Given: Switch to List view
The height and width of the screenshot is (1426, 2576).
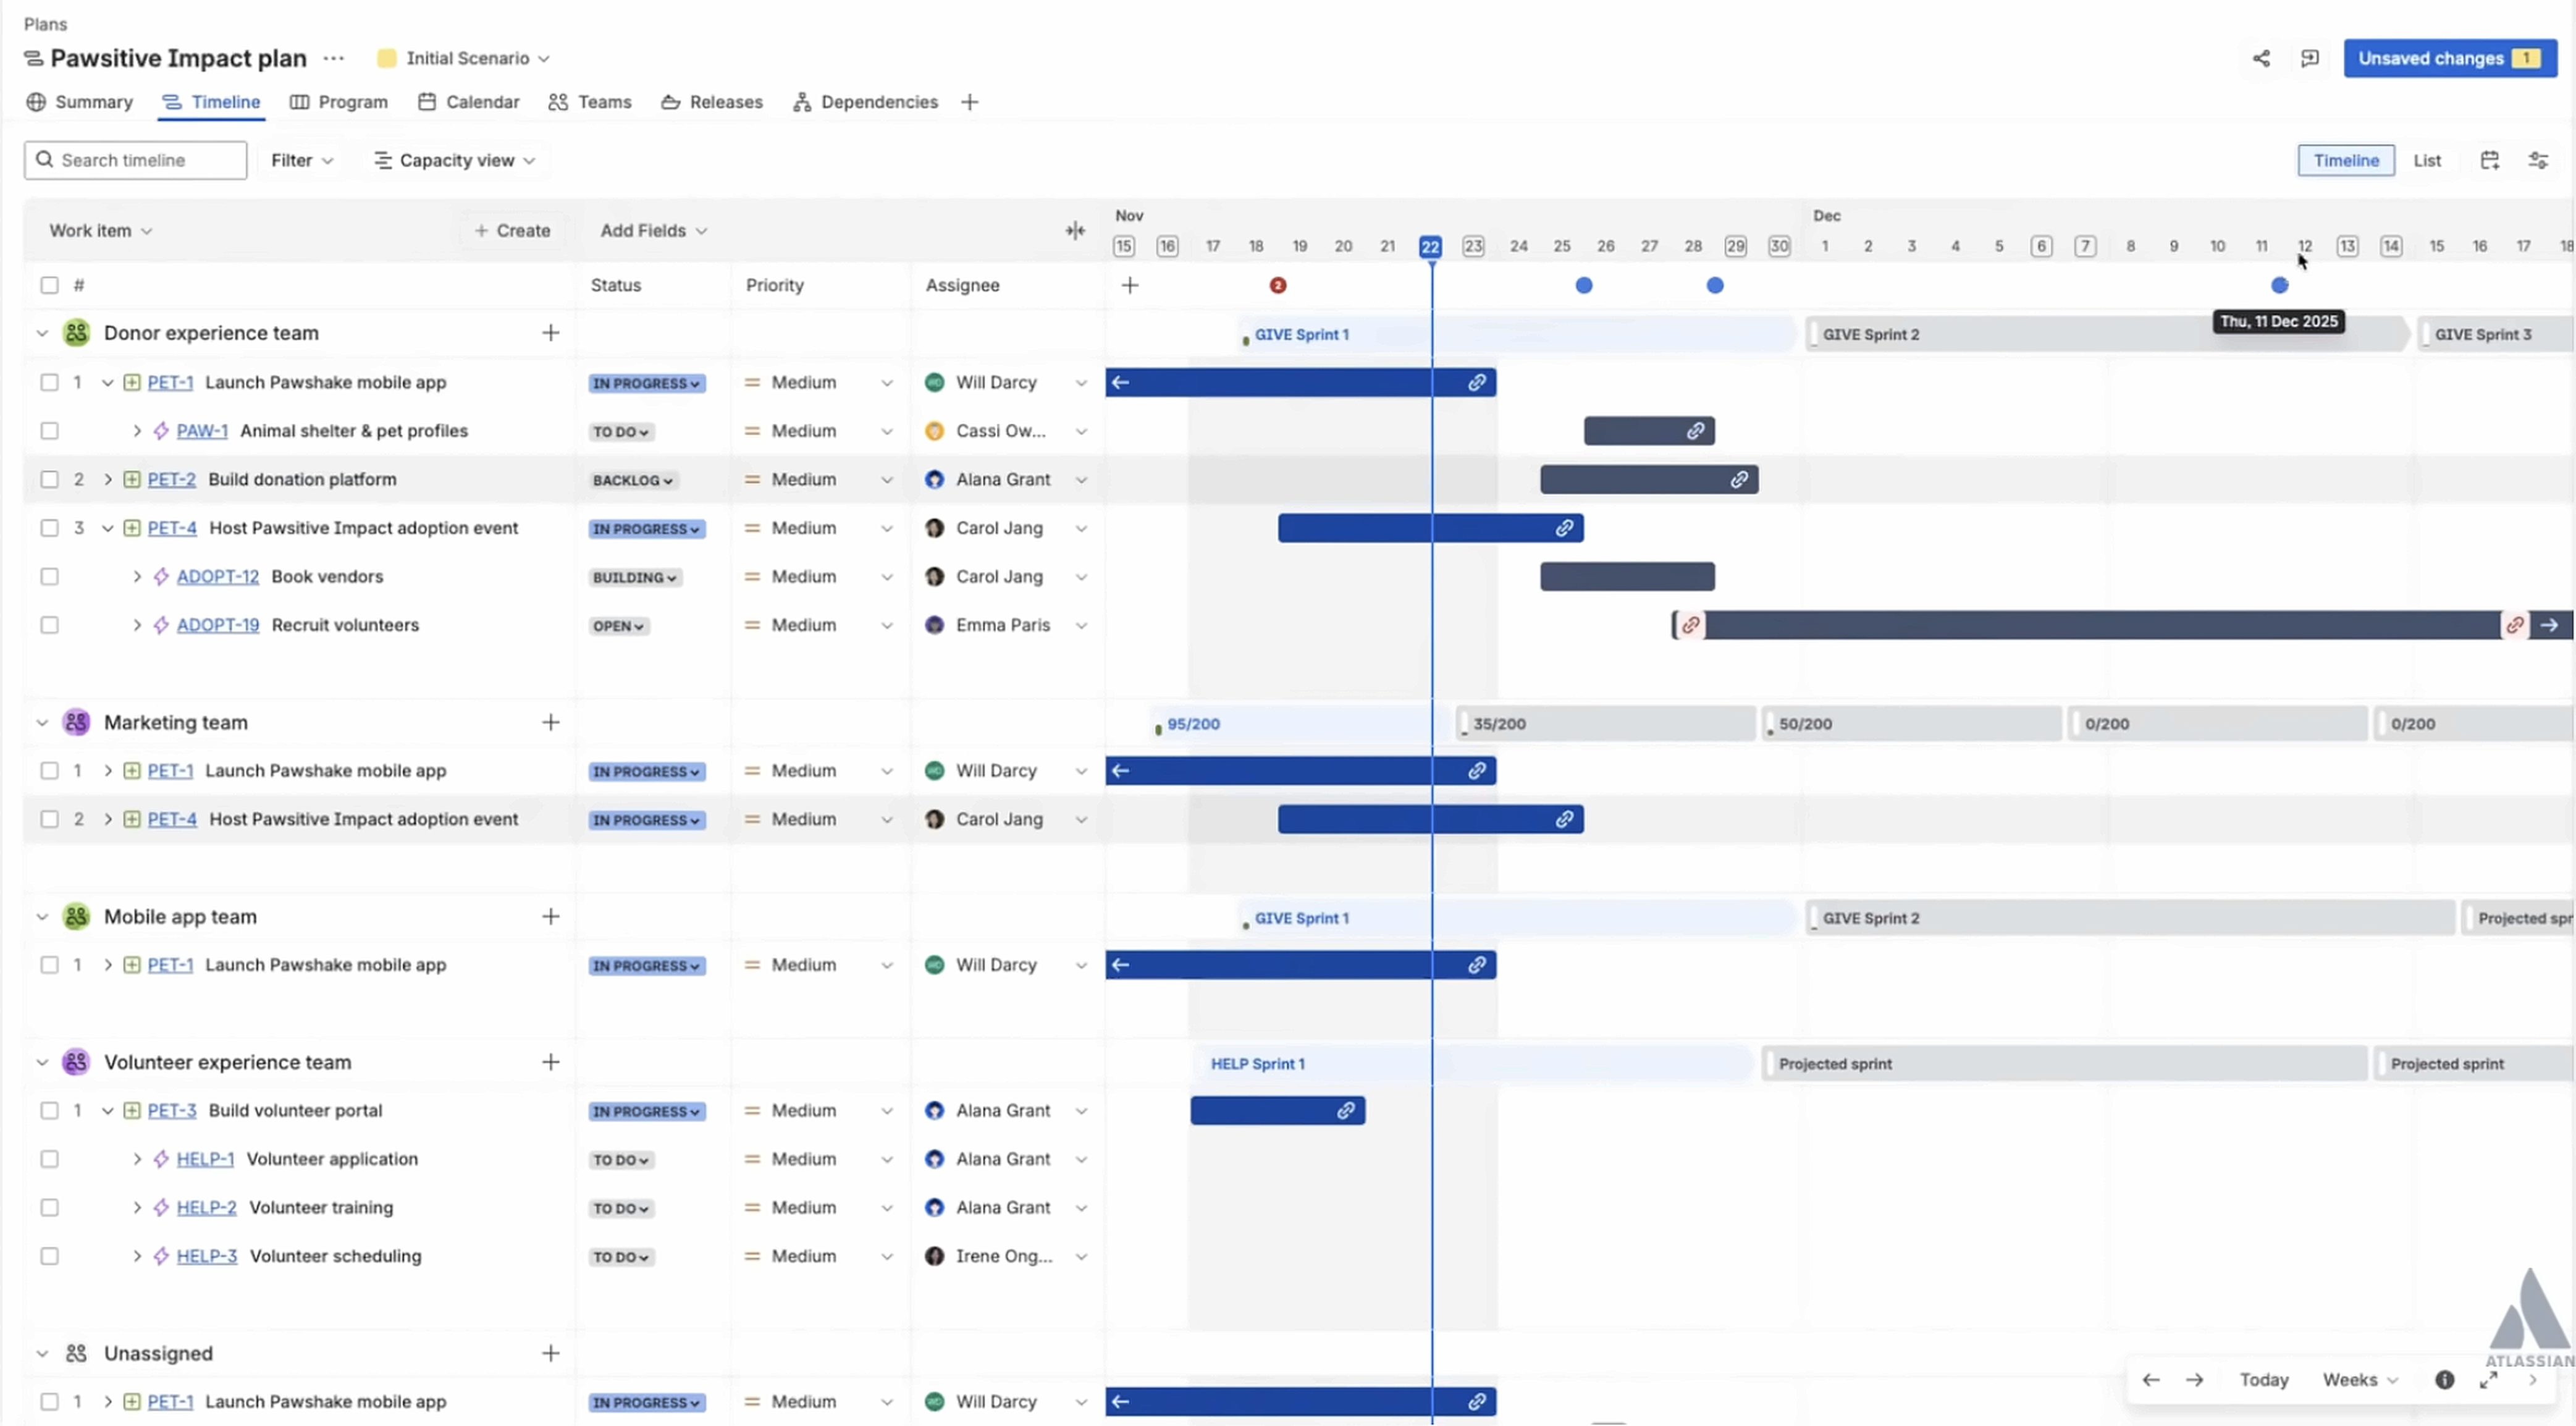Looking at the screenshot, I should [2427, 160].
